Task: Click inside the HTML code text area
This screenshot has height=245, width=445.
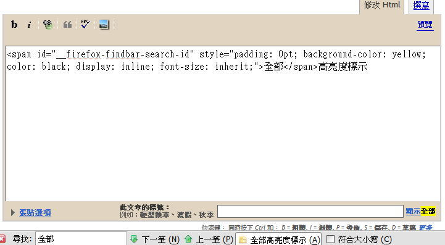Action: (223, 123)
